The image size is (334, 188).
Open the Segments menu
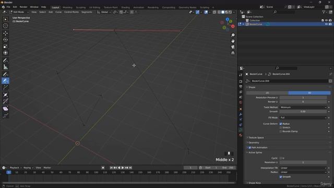87,12
